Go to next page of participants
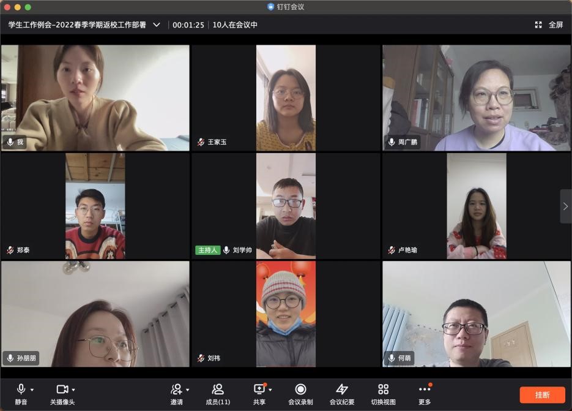This screenshot has width=572, height=411. (x=565, y=206)
